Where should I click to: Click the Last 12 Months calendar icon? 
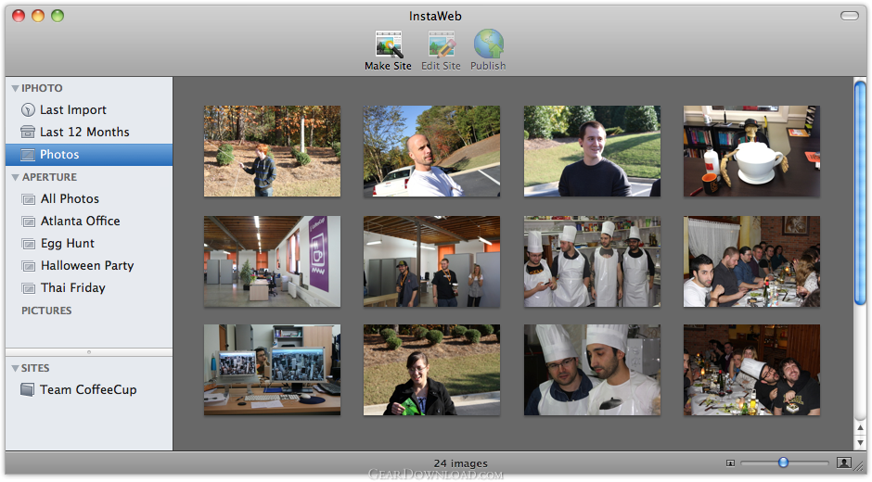(x=28, y=132)
